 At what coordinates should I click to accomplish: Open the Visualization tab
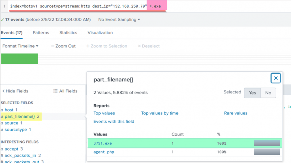(x=100, y=33)
